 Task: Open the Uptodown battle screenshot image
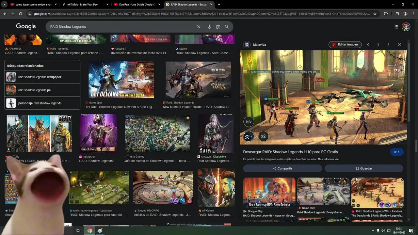click(x=99, y=188)
